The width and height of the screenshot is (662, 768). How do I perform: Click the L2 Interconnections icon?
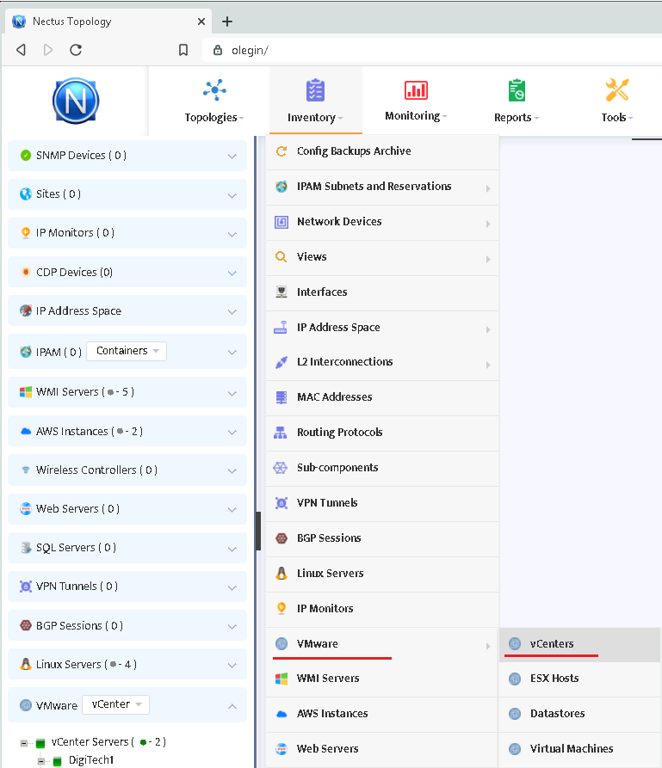coord(282,362)
